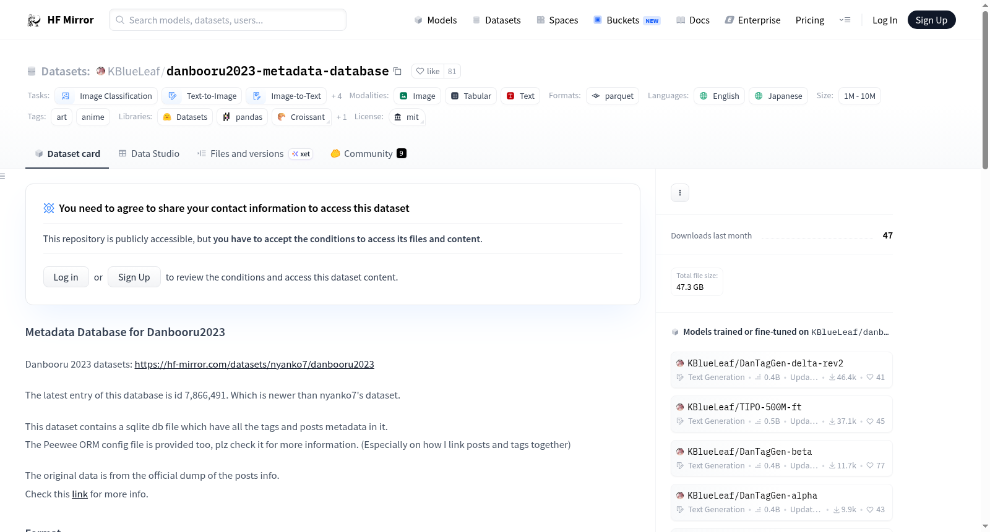Open Docs in the top navigation
This screenshot has width=990, height=532.
[x=693, y=20]
